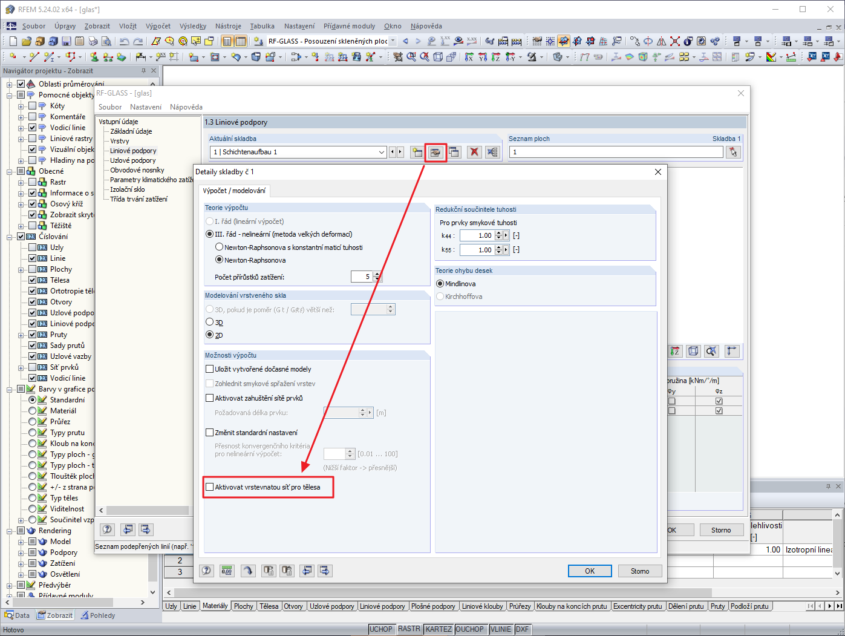This screenshot has width=845, height=636.
Task: Expand the Barvy v grafice tree node
Action: point(10,389)
